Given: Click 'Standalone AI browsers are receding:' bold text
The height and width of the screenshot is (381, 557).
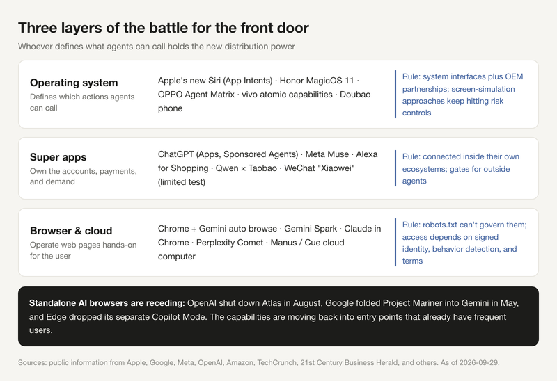Looking at the screenshot, I should (x=107, y=303).
